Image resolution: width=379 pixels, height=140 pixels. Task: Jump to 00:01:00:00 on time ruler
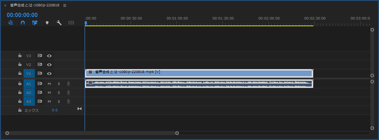177,18
